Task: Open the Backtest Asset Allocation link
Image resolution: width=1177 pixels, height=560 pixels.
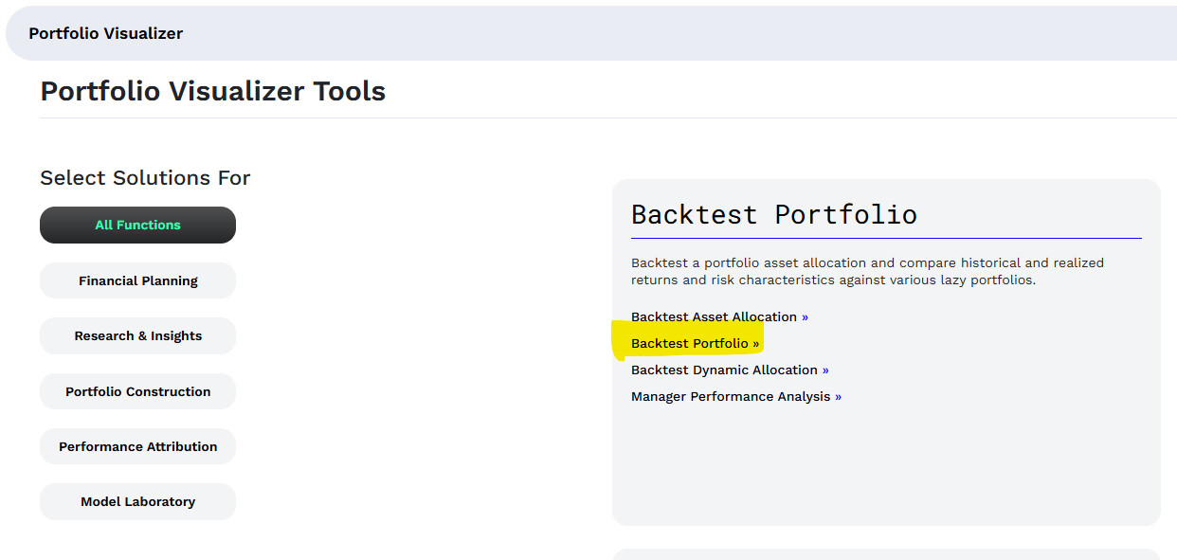Action: (714, 317)
